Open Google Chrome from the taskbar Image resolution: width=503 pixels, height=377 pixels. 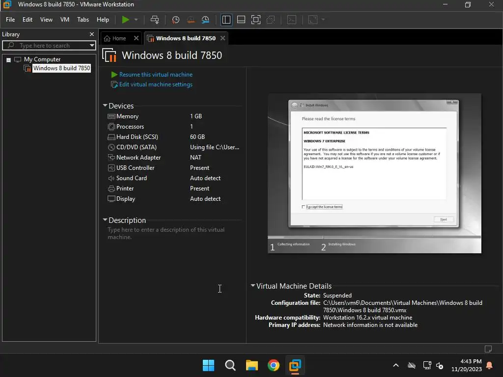[273, 365]
